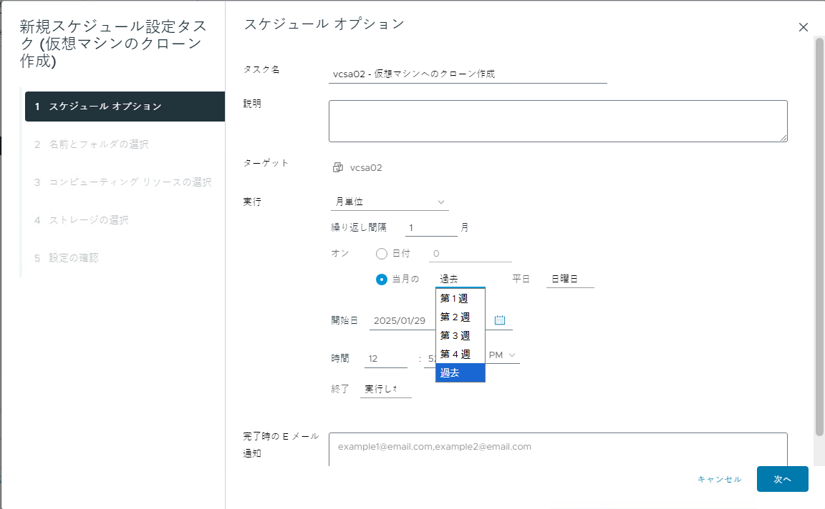Image resolution: width=825 pixels, height=509 pixels.
Task: Pick 第 4 週 in dropdown list
Action: click(460, 354)
